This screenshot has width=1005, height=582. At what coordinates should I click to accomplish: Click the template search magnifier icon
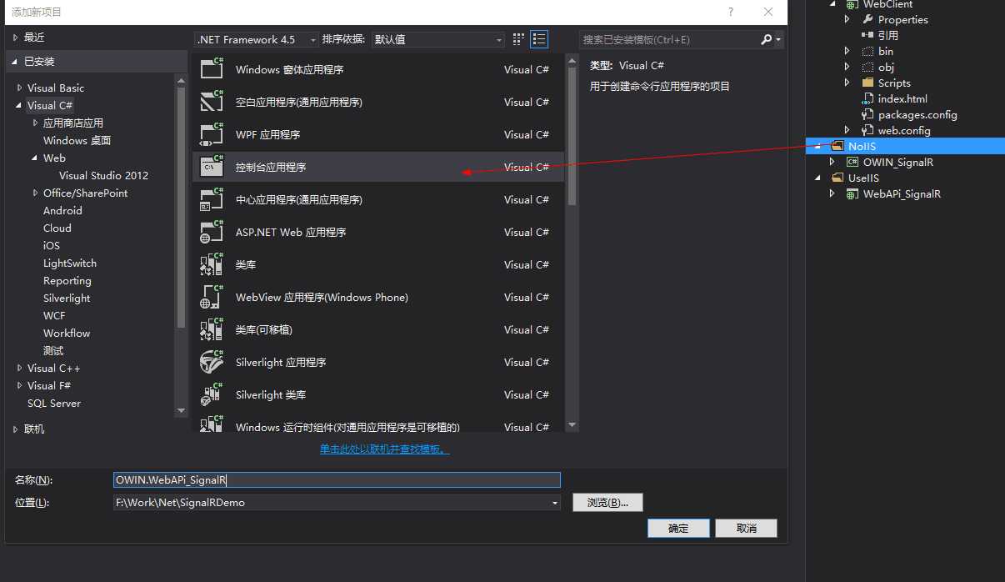point(767,39)
